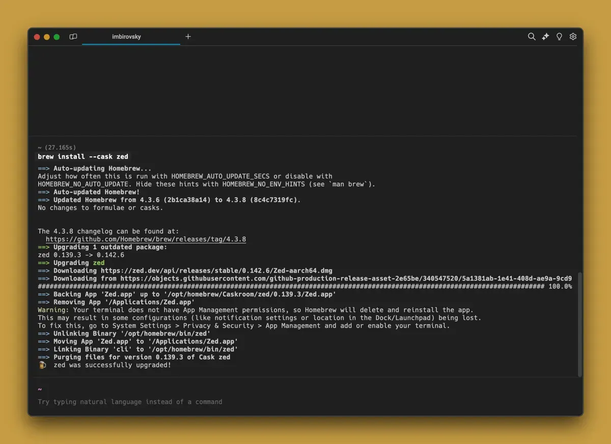Open the search magnifier icon
Screen dimensions: 611x444
pos(532,37)
